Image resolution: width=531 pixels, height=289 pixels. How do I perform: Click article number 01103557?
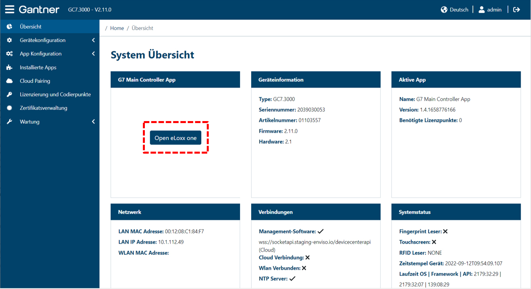pos(310,120)
